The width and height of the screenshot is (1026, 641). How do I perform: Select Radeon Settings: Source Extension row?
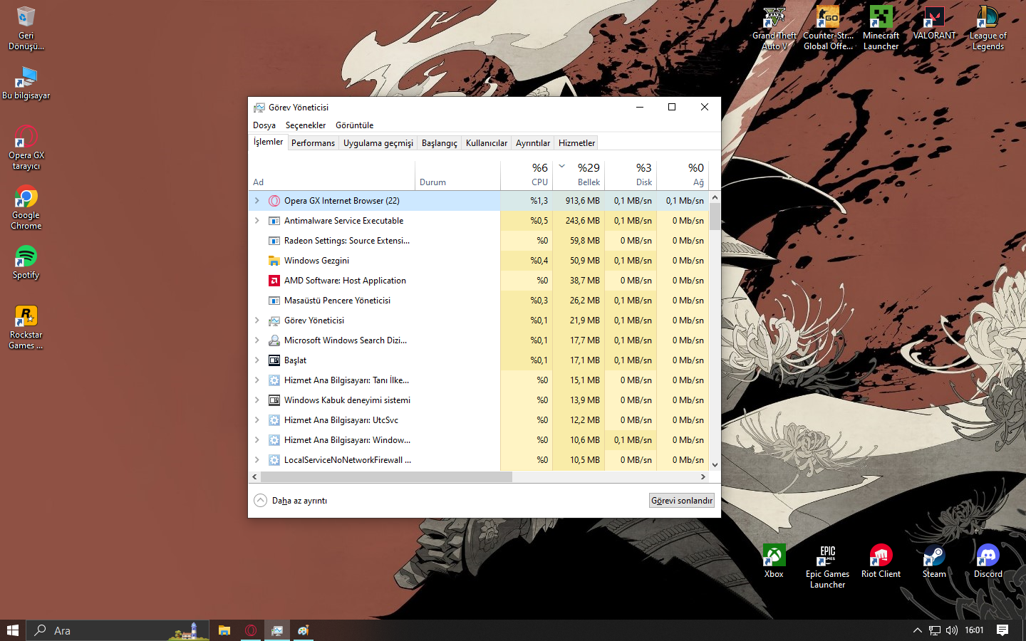click(x=479, y=241)
